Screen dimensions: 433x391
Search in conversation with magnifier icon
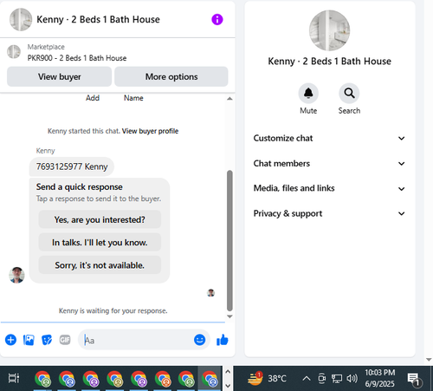click(x=349, y=94)
